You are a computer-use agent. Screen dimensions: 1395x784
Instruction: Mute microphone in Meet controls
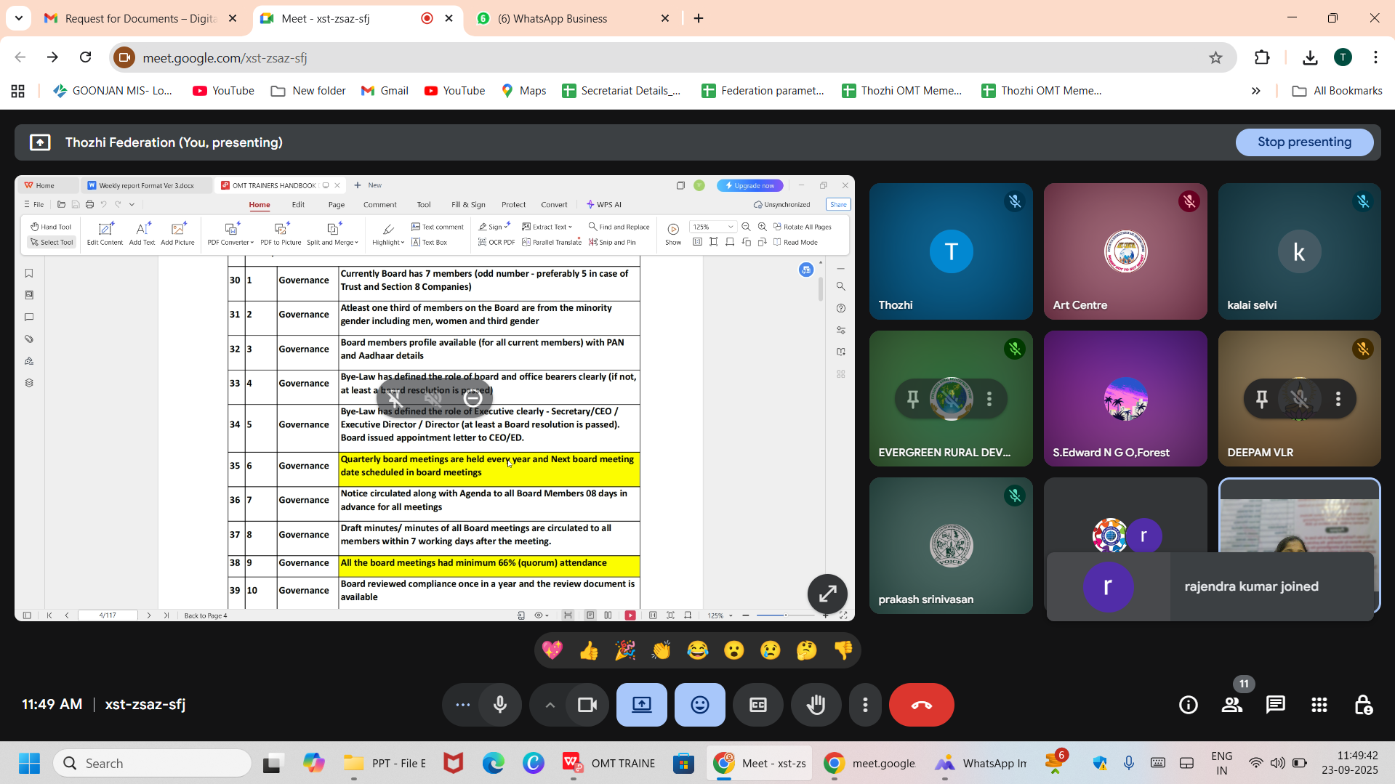point(500,705)
